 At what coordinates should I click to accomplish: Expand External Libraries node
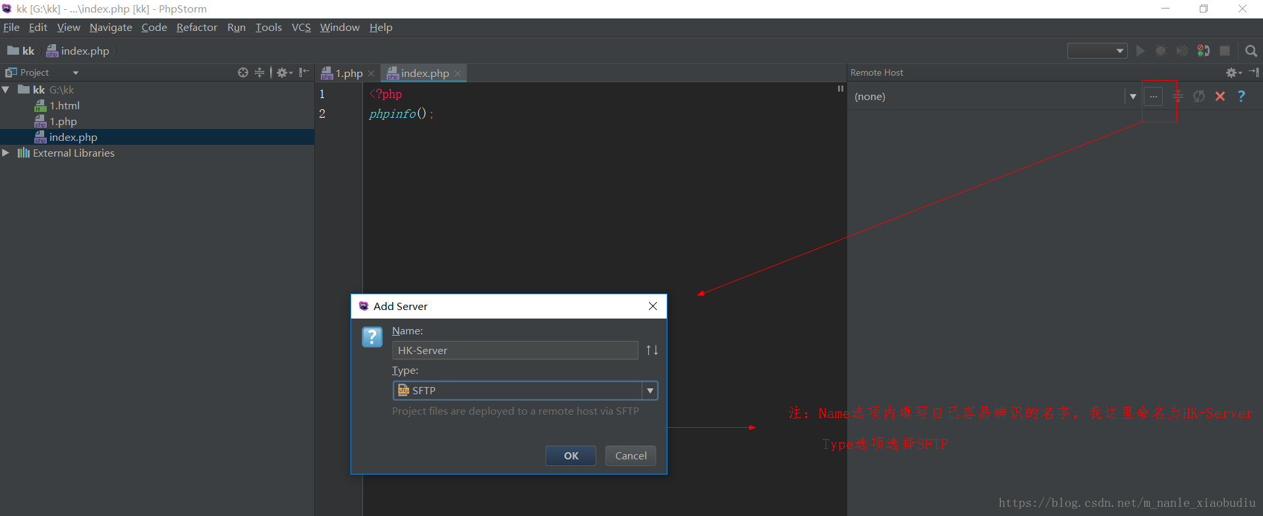point(6,153)
